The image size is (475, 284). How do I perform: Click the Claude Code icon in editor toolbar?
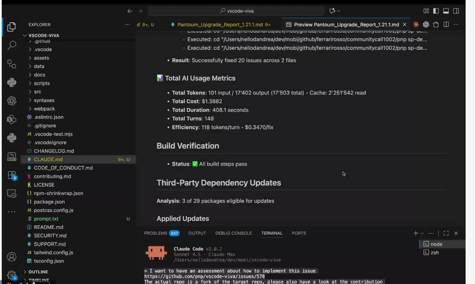[416, 25]
